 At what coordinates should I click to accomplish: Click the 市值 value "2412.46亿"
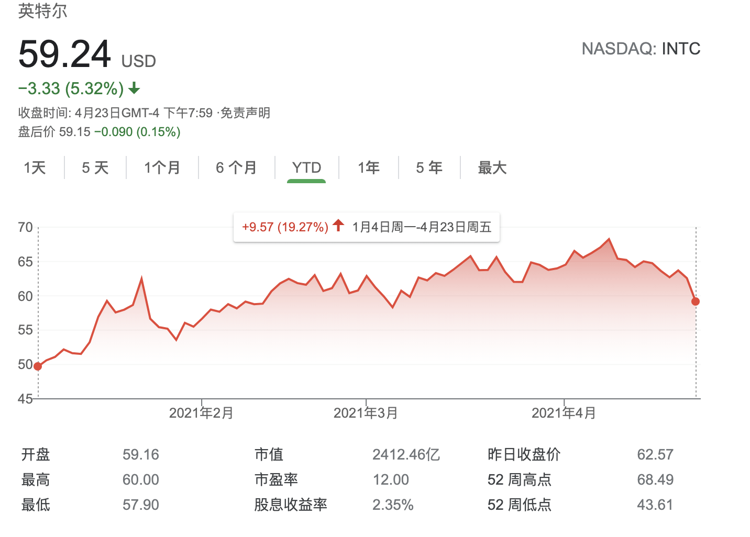tap(407, 454)
